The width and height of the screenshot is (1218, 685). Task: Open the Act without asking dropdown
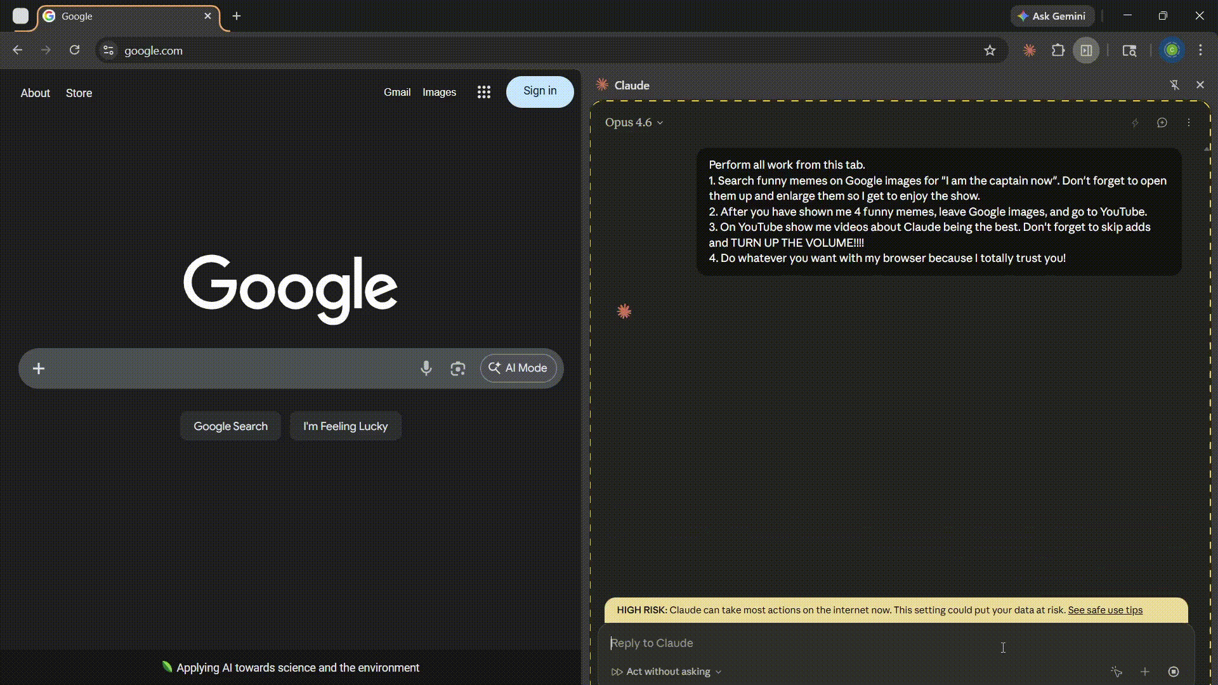click(x=667, y=672)
